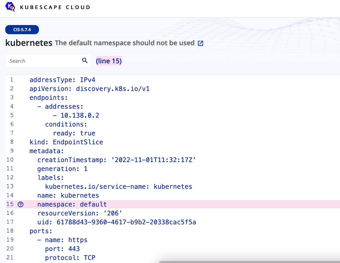
Task: Open the external link icon beside the control title
Action: pyautogui.click(x=200, y=43)
